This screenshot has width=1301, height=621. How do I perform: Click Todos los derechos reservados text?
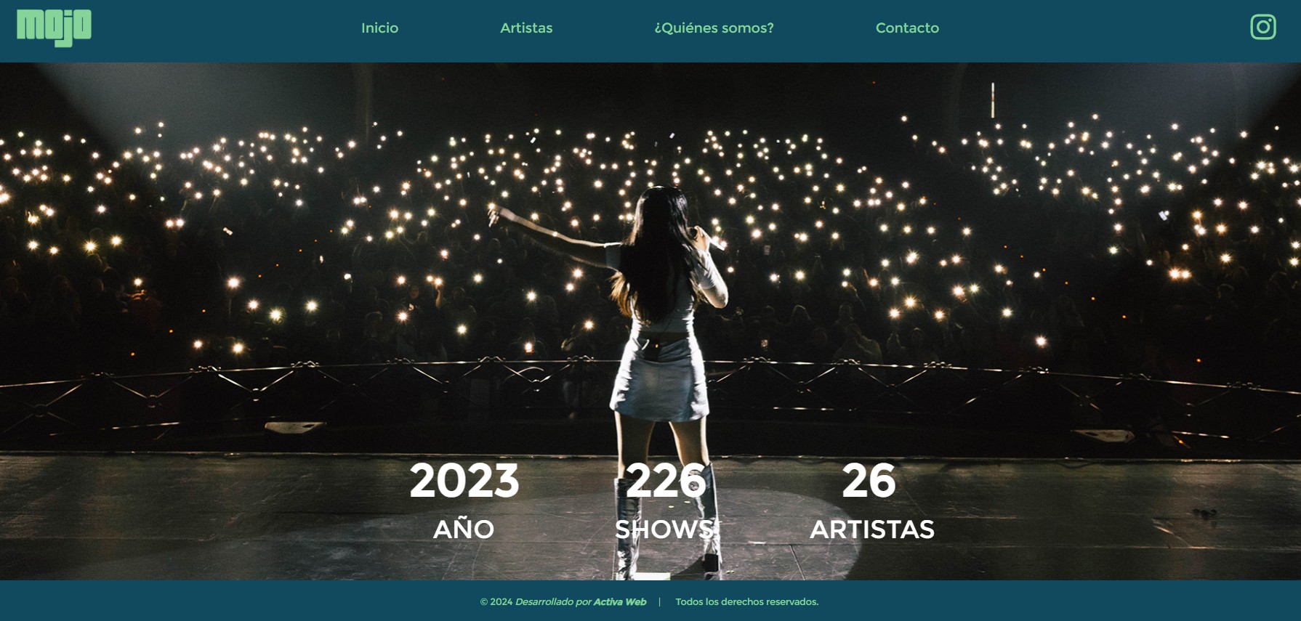point(747,601)
